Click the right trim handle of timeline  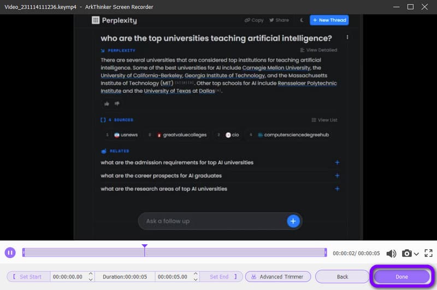coord(326,252)
